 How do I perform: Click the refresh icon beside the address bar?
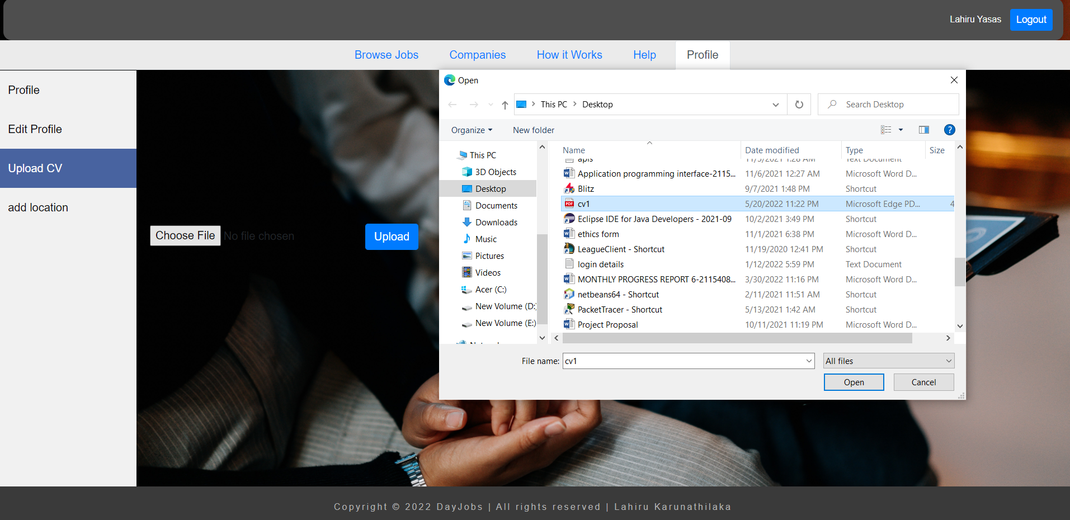tap(799, 105)
